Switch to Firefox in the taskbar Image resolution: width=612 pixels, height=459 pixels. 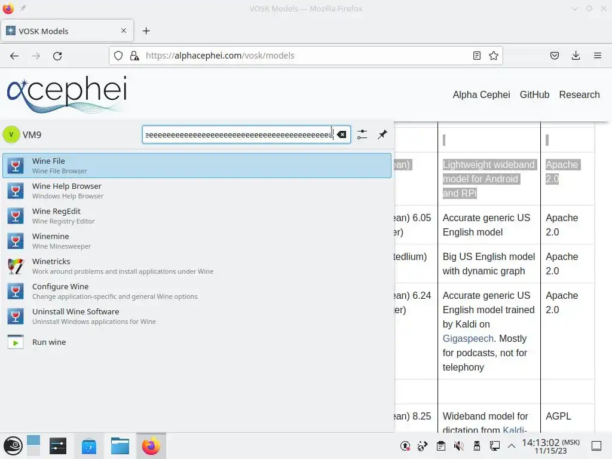coord(151,446)
